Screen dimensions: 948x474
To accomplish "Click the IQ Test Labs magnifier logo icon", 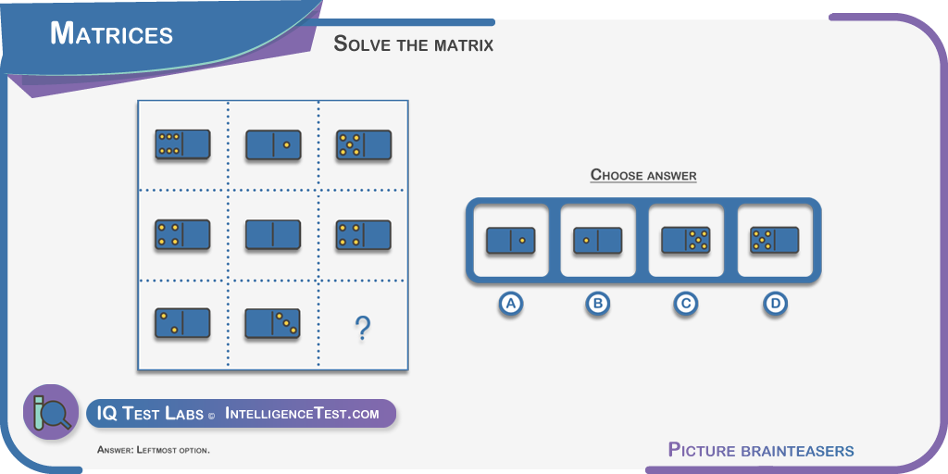I will [50, 412].
